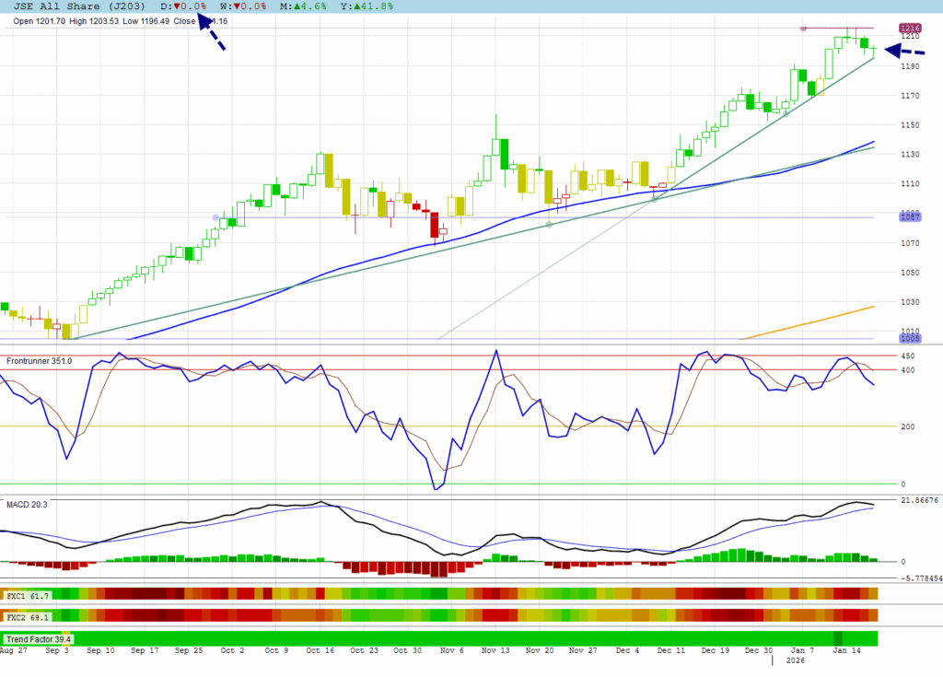Screen dimensions: 943x677
Task: Click the green Trend Factor color bar
Action: [460, 638]
